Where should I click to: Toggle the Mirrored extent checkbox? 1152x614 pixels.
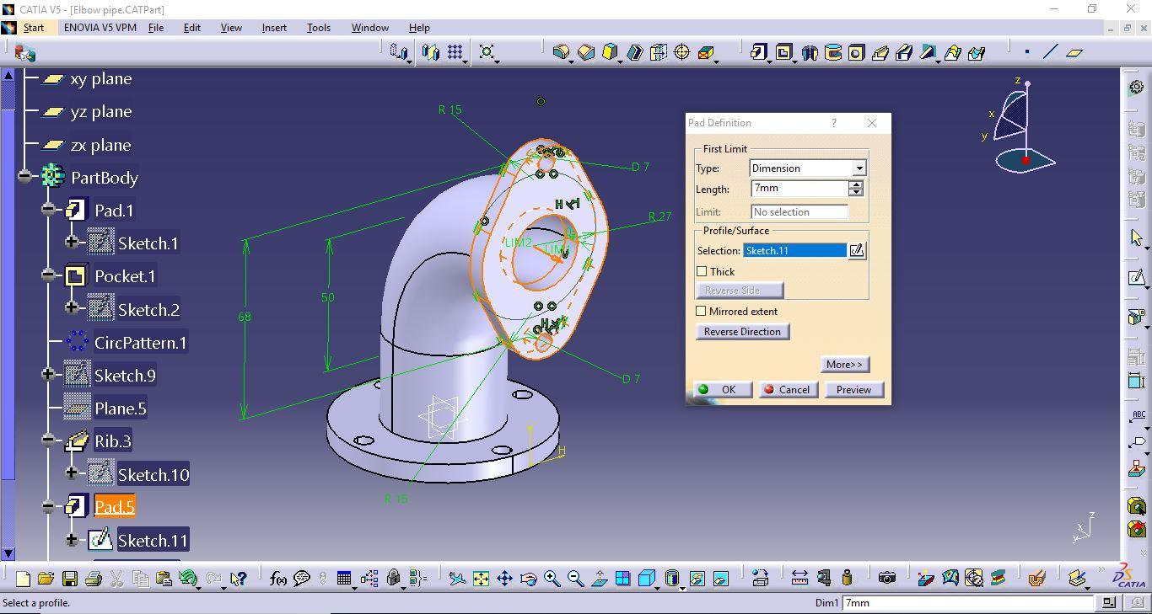(x=701, y=312)
